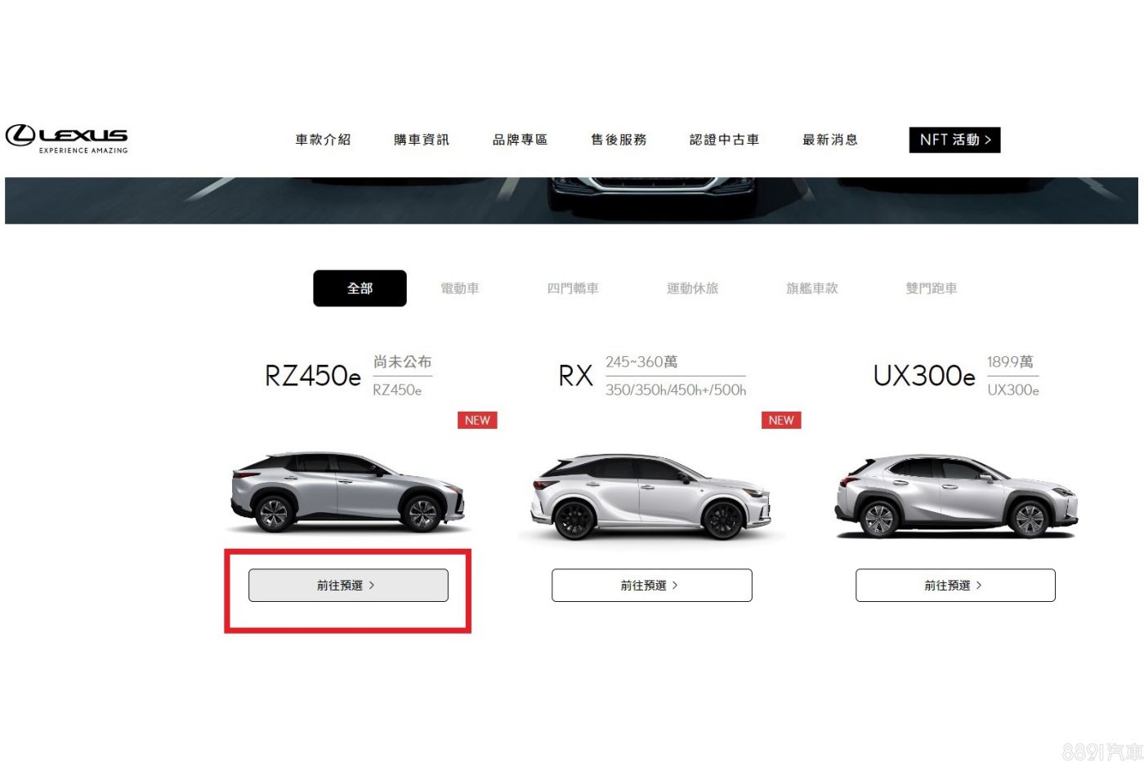Click 前往預選 under RX

click(651, 586)
